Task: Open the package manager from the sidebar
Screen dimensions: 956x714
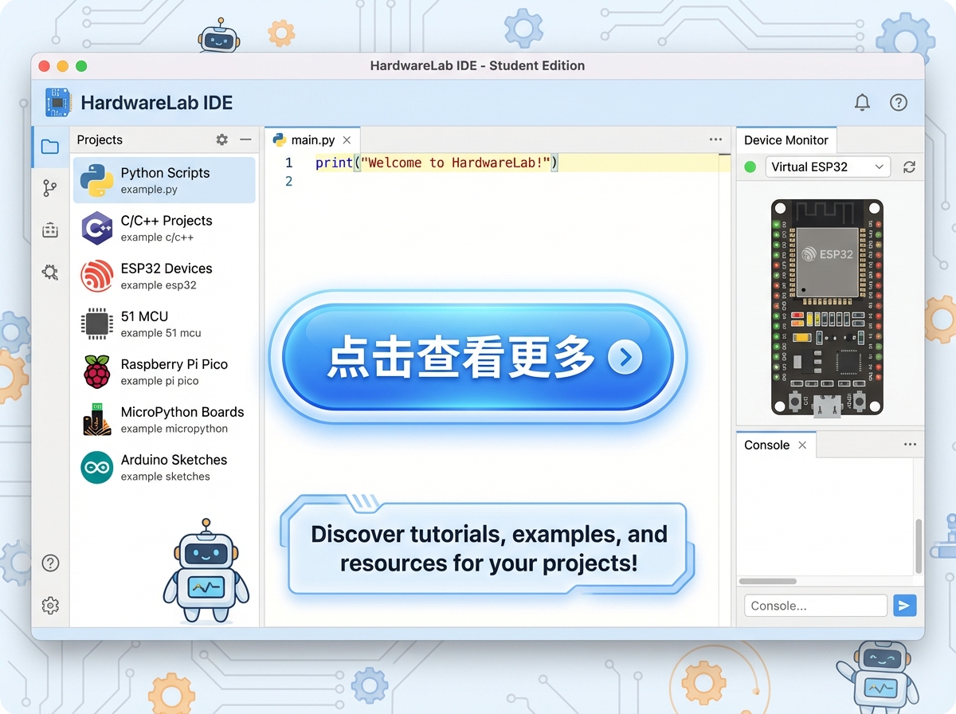Action: 49,229
